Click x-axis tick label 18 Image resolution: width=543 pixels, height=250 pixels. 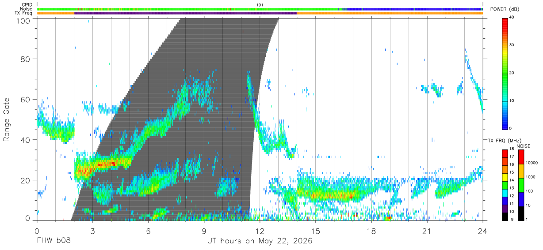tap(371, 231)
